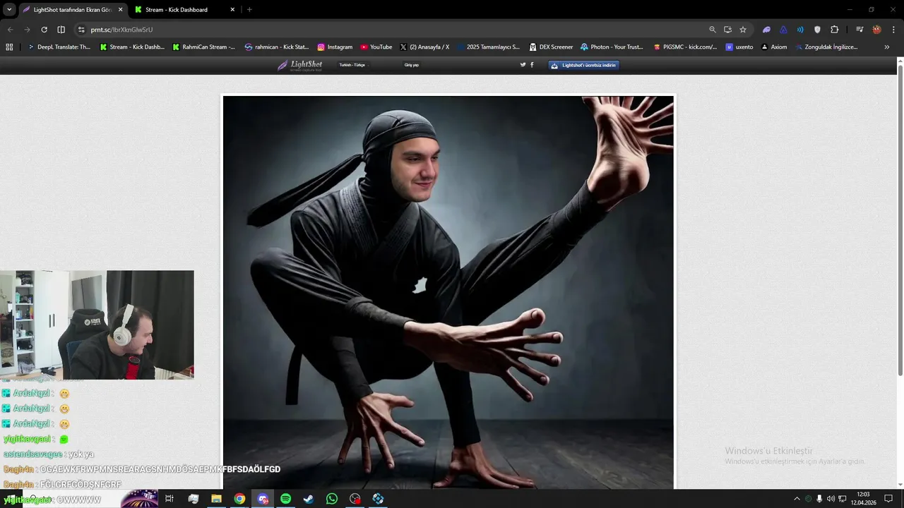Click the Giriş yap login link

412,65
